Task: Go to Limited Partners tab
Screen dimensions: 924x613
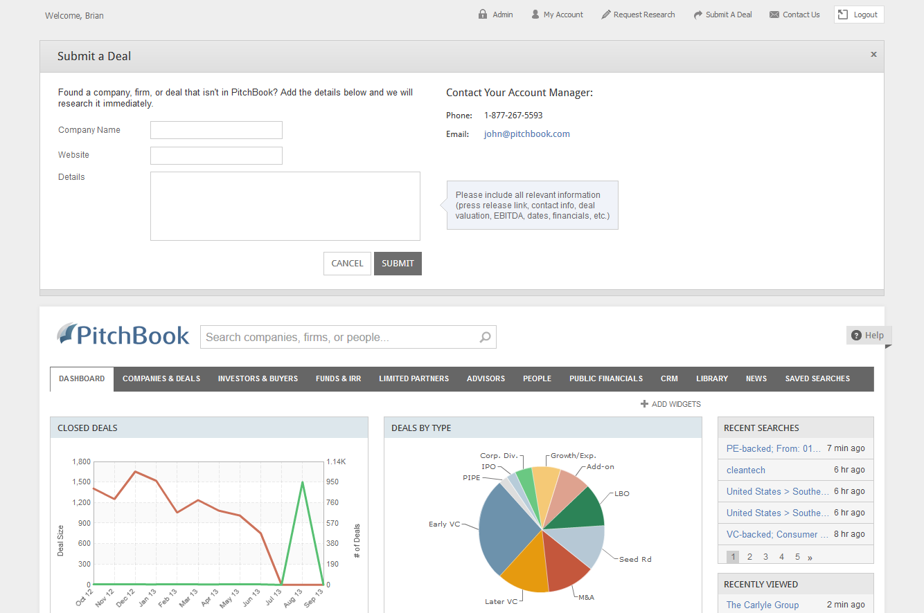Action: click(x=414, y=379)
